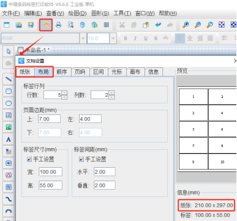Save document with the floppy disk icon

click(x=31, y=25)
